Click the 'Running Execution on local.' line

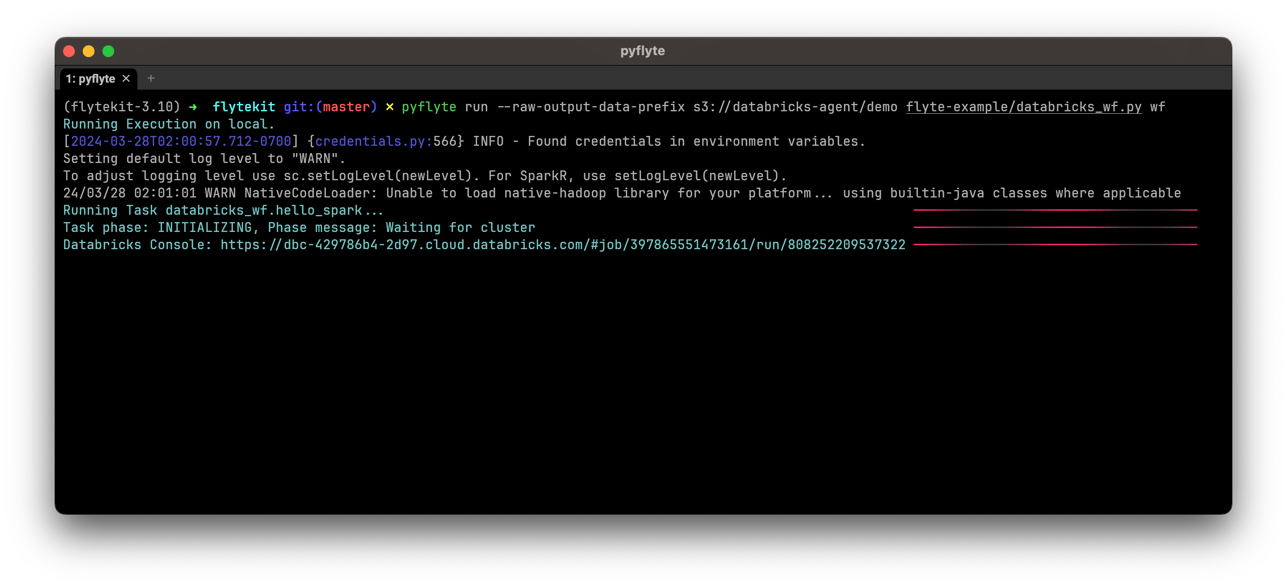(169, 124)
